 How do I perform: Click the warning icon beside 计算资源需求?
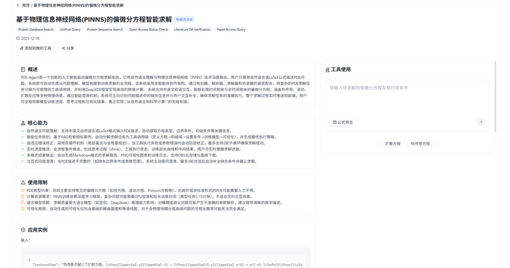tap(23, 196)
